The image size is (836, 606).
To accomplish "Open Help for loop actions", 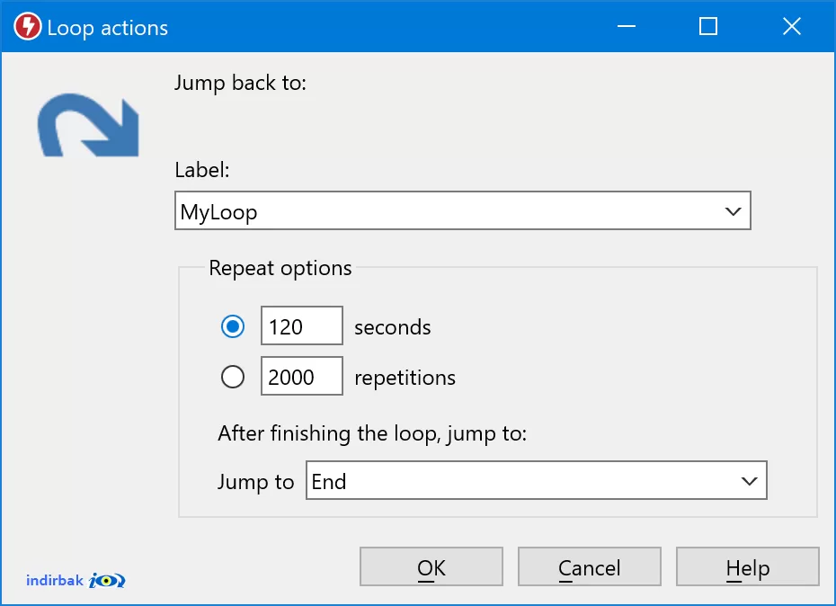I will tap(748, 567).
